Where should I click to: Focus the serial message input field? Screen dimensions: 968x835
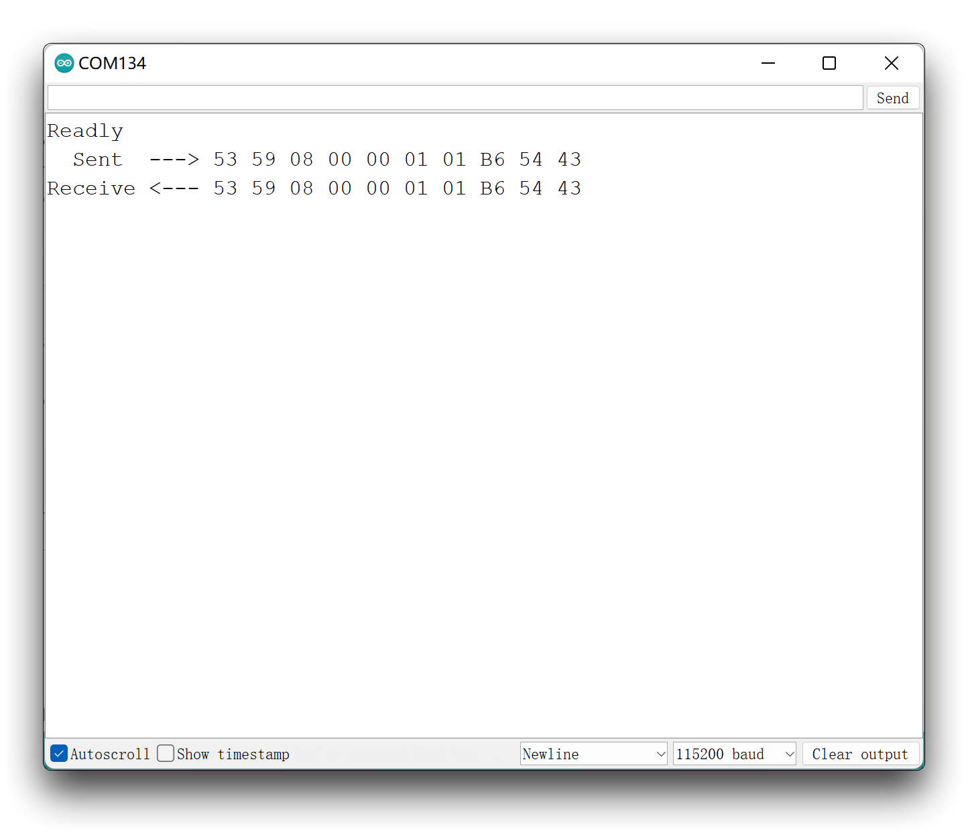455,98
